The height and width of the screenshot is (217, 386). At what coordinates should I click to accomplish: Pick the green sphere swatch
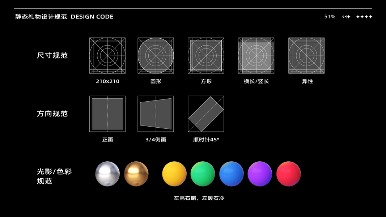click(203, 174)
